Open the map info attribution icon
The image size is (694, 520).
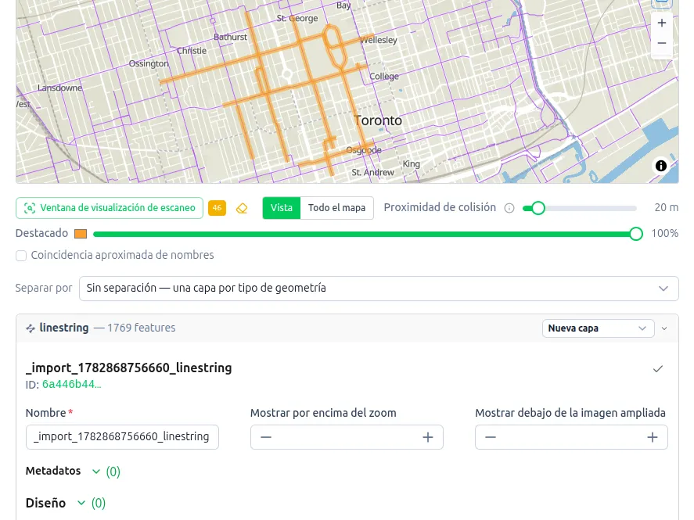click(x=661, y=166)
